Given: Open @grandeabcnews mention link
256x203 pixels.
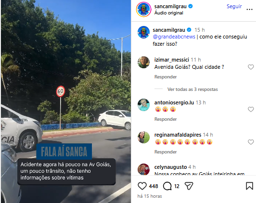Looking at the screenshot, I should pos(174,37).
